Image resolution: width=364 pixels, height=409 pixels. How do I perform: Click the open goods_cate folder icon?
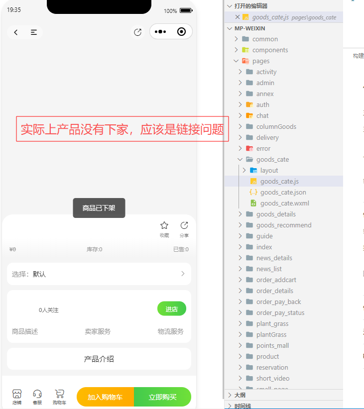pyautogui.click(x=249, y=159)
